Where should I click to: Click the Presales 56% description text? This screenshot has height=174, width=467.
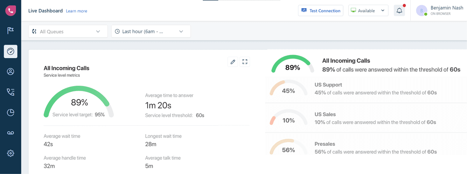[376, 152]
